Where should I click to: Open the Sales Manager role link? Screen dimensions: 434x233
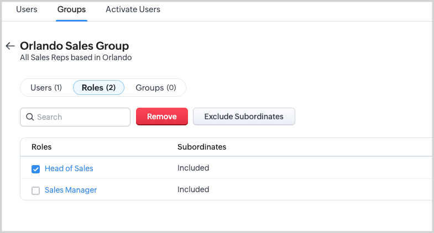[70, 190]
